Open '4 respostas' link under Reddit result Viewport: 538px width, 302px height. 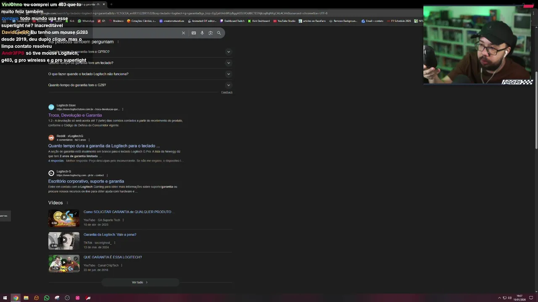[56, 161]
